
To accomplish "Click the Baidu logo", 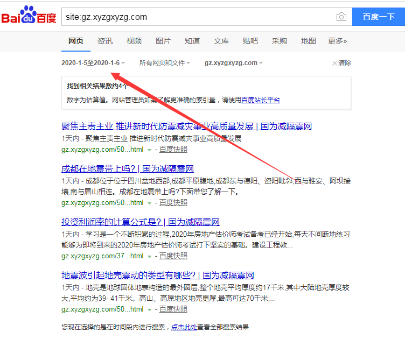I will pyautogui.click(x=29, y=15).
